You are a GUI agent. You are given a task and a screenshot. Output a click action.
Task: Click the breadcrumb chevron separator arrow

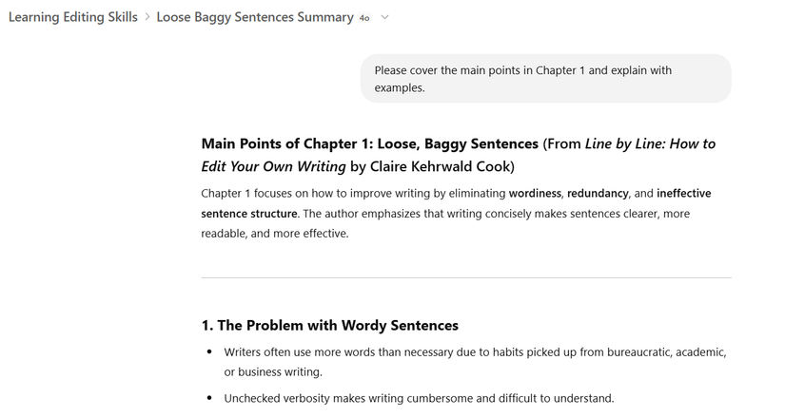[x=147, y=17]
